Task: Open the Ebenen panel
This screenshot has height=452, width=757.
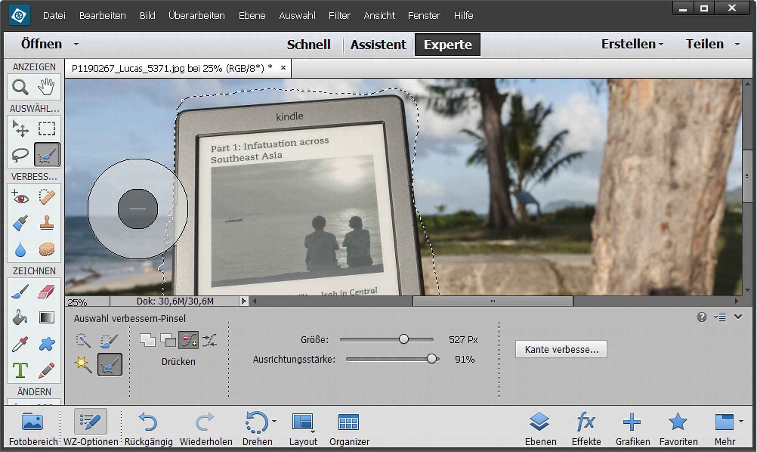Action: click(540, 429)
